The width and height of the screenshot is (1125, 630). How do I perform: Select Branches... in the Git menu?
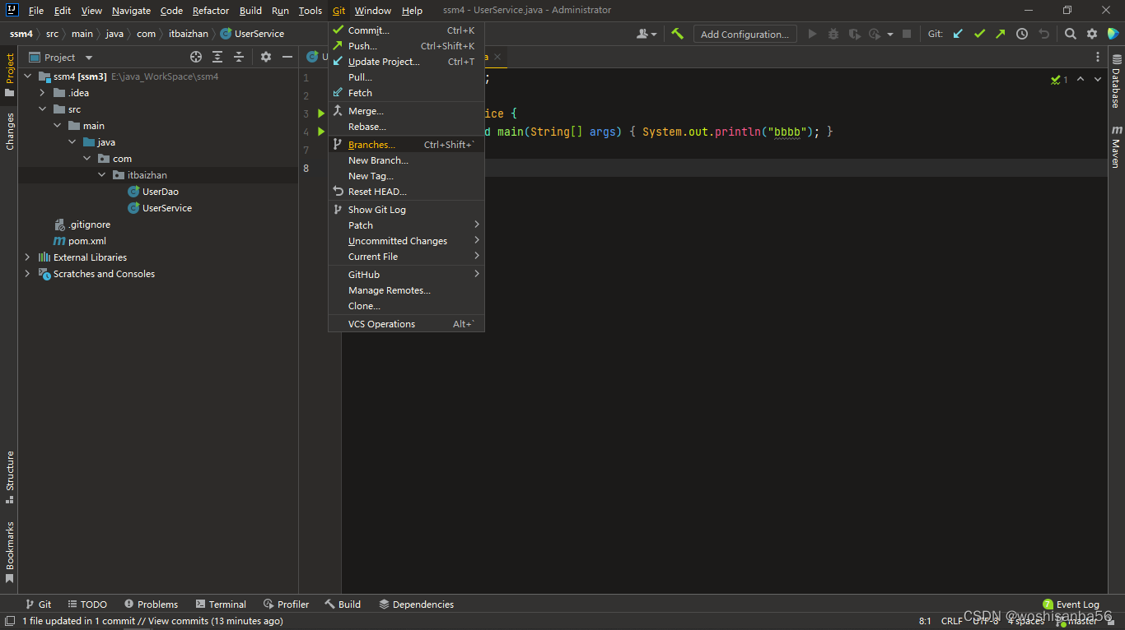[406, 145]
